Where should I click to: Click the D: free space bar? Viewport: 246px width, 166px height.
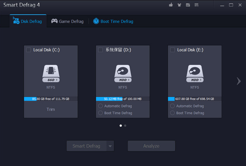[x=123, y=99]
